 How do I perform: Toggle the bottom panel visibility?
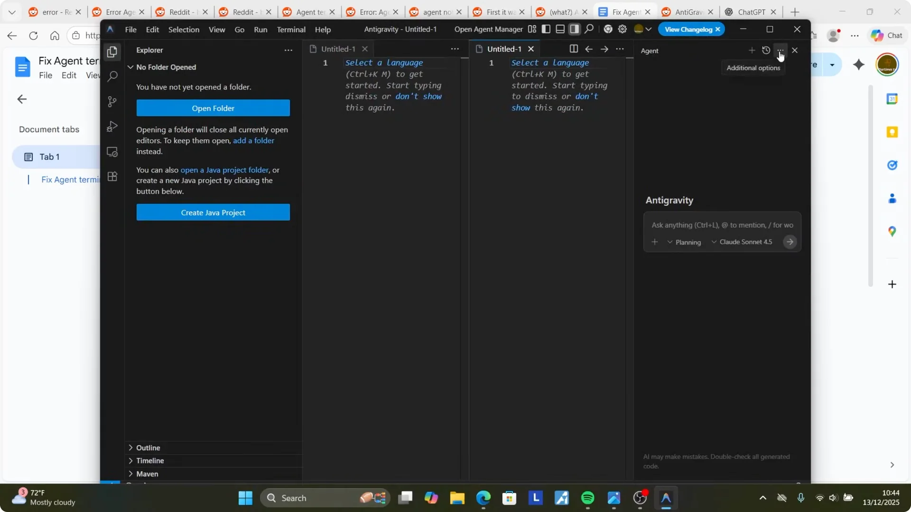(x=560, y=29)
